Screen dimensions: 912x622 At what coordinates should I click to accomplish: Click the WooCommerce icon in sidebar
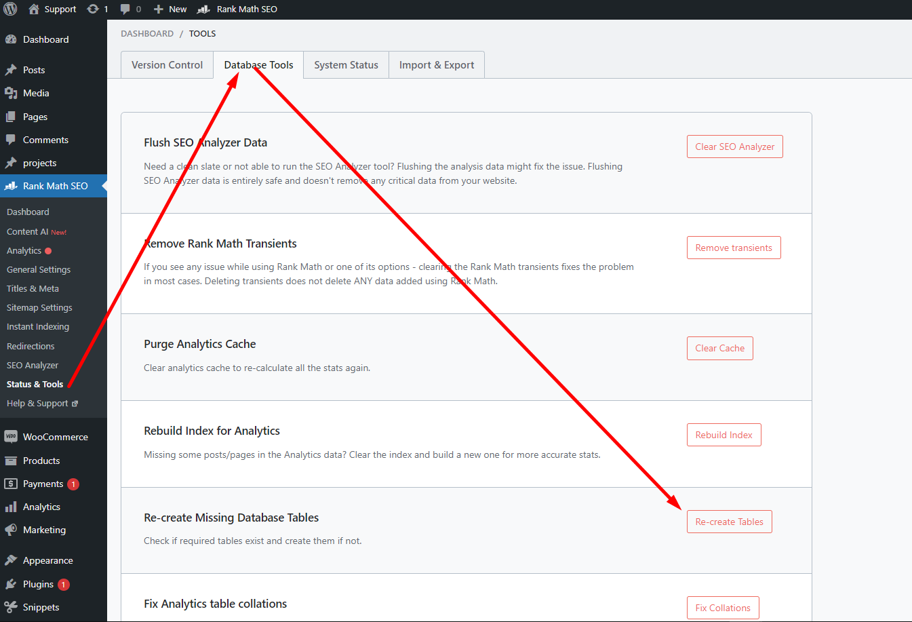point(11,437)
